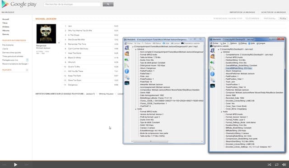Open Preferences tools icon in the iTunes-path MediaInfo window
The height and width of the screenshot is (168, 289).
pos(127,77)
